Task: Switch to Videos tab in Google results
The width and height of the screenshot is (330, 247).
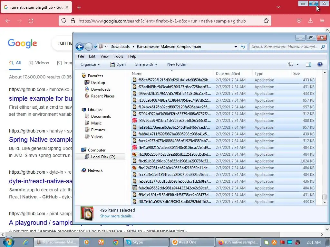Action: click(x=39, y=63)
